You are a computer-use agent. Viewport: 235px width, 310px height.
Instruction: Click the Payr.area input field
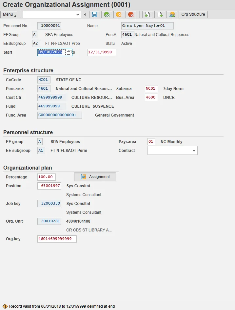[x=151, y=142]
